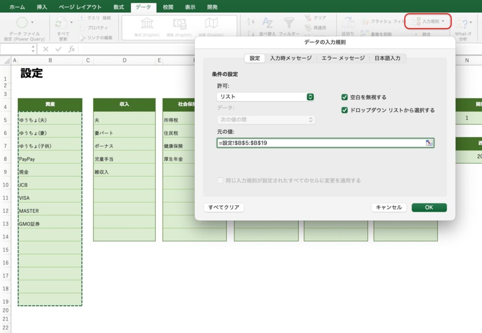The width and height of the screenshot is (482, 333).
Task: Click the OK button in dialog
Action: pos(429,208)
